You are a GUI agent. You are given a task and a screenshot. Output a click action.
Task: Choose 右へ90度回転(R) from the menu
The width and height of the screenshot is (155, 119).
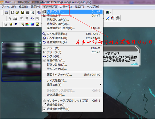tap(72, 38)
